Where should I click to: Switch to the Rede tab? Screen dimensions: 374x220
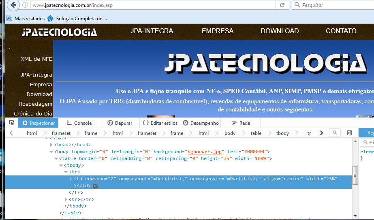[x=241, y=123]
